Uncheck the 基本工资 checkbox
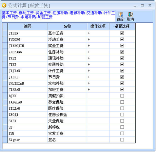 122,33
